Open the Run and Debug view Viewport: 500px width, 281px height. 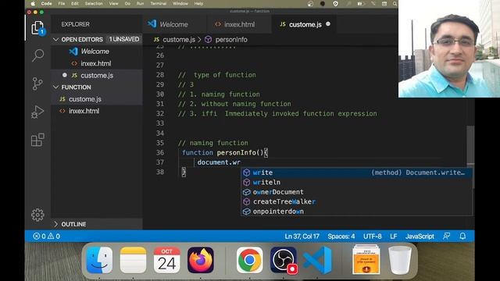[37, 112]
